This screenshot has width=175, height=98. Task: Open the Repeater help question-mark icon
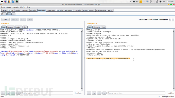tap(173, 19)
